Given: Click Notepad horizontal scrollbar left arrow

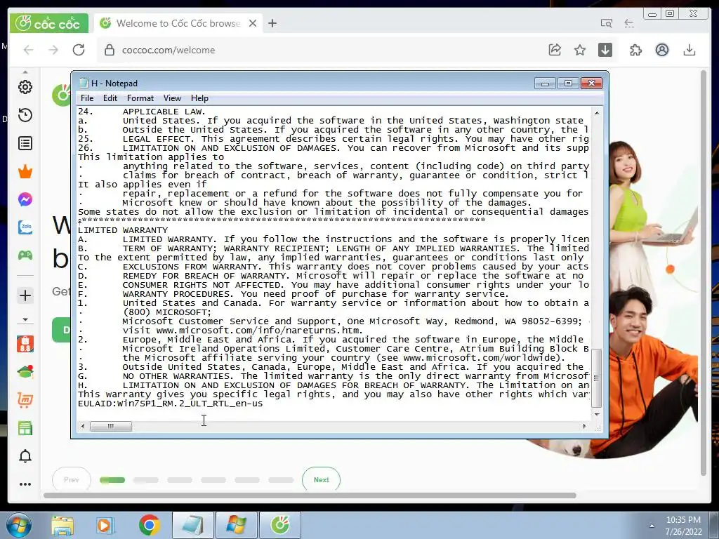Looking at the screenshot, I should pyautogui.click(x=83, y=426).
